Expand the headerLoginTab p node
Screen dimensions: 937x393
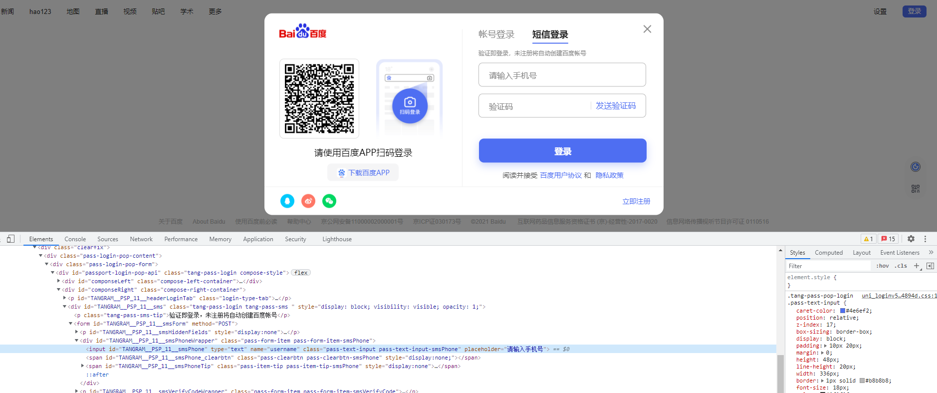65,298
